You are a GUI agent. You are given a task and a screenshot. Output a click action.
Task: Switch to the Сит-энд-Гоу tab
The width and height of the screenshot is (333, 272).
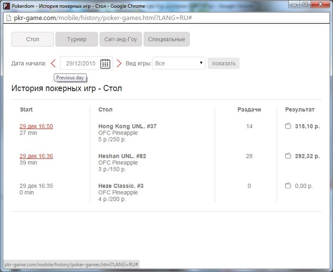[x=121, y=39]
